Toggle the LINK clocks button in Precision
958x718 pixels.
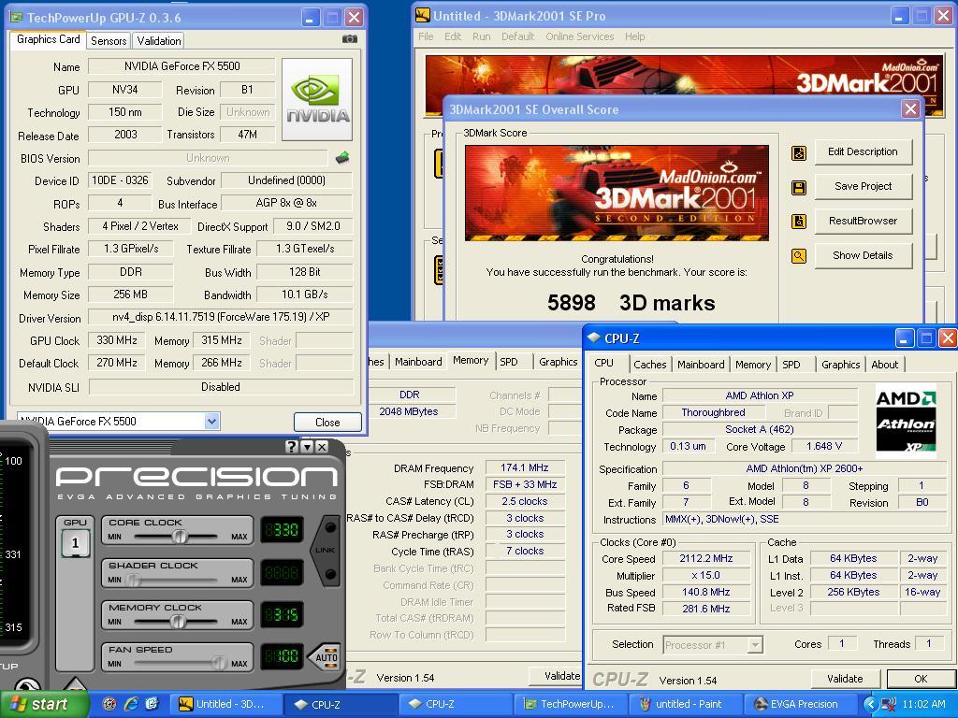[x=327, y=550]
